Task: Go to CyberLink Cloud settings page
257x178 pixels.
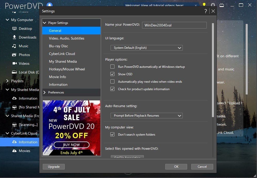Action: tap(71, 54)
